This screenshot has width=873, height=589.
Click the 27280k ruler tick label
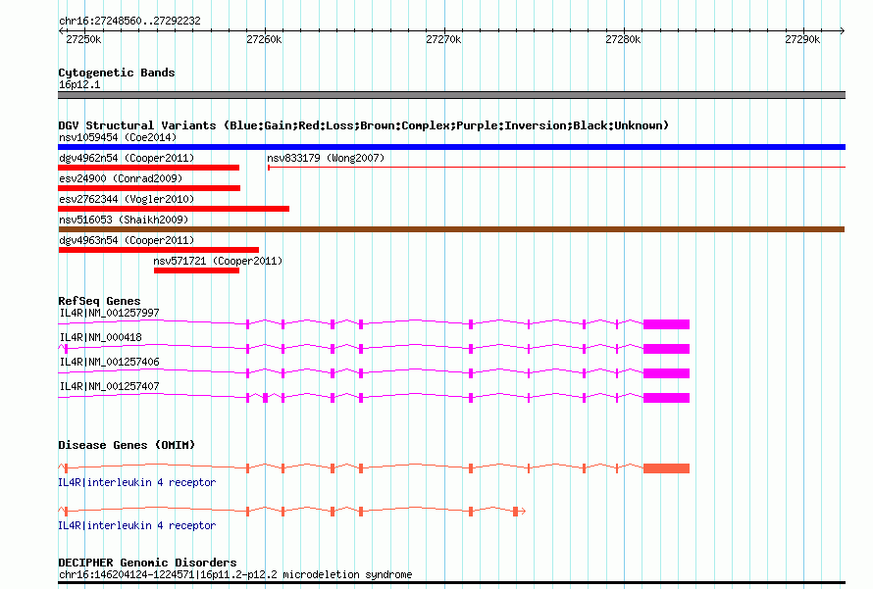click(x=623, y=39)
